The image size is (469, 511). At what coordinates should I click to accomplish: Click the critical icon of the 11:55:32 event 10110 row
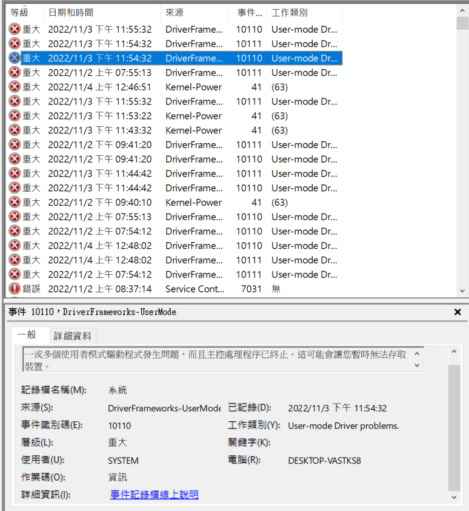click(15, 29)
